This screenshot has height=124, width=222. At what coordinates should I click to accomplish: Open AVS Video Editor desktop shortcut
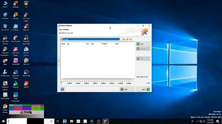[26, 17]
